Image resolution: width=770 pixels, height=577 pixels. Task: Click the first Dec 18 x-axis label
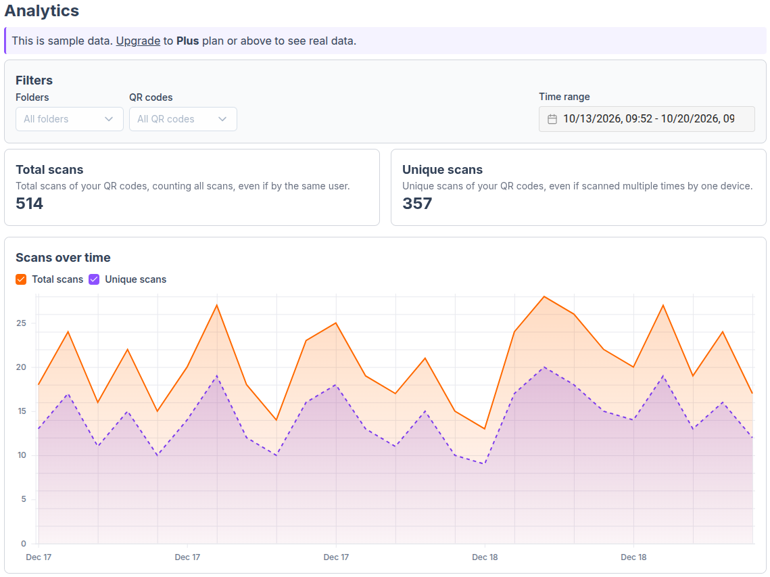point(485,557)
